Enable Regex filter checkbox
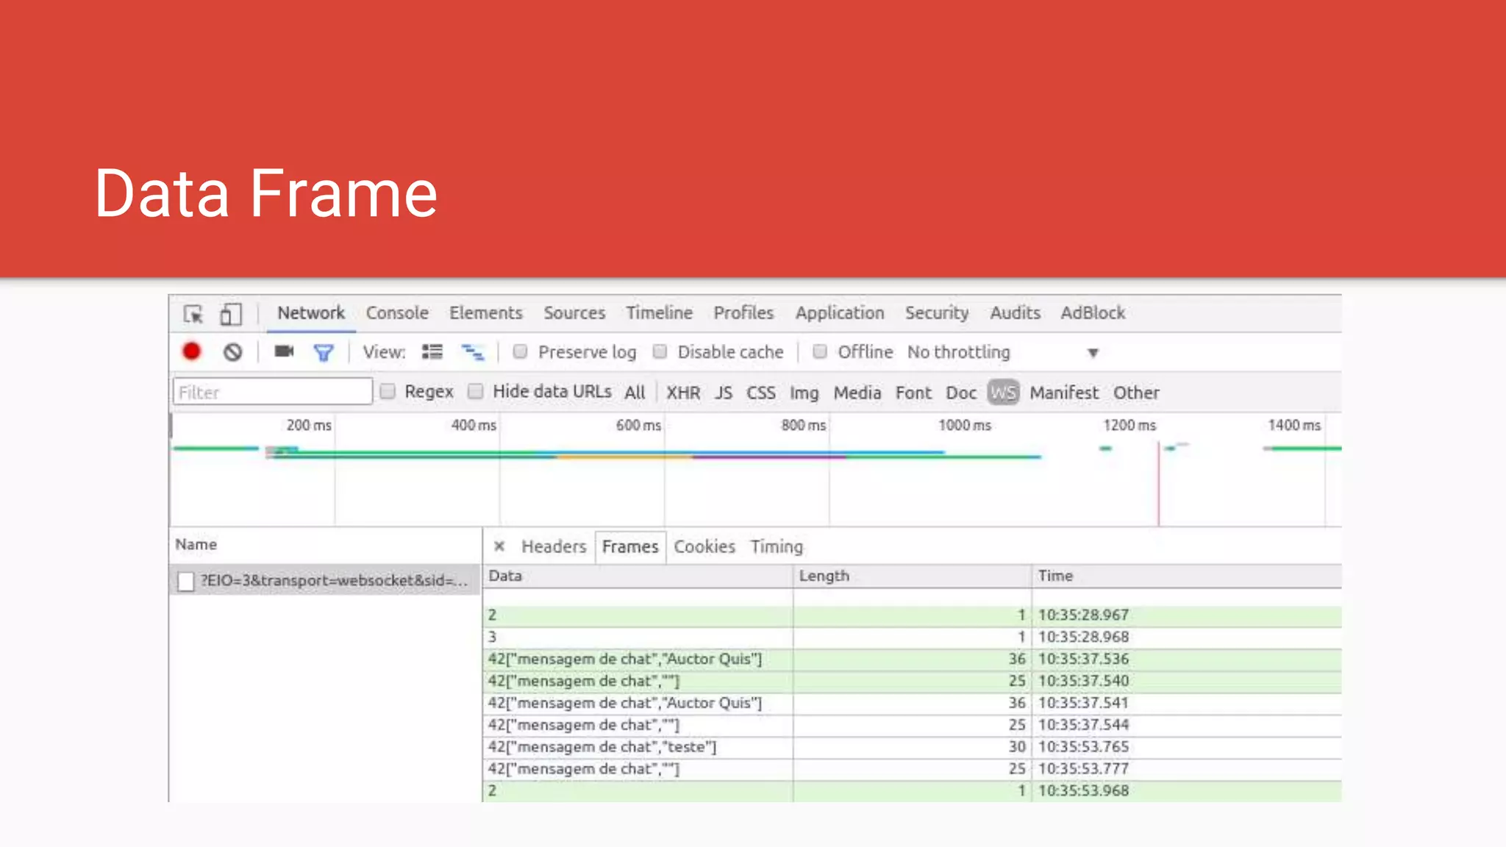This screenshot has width=1506, height=847. pyautogui.click(x=388, y=391)
